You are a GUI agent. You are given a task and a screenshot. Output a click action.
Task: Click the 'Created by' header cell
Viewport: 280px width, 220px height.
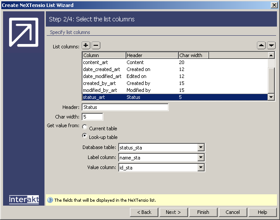tap(138, 83)
